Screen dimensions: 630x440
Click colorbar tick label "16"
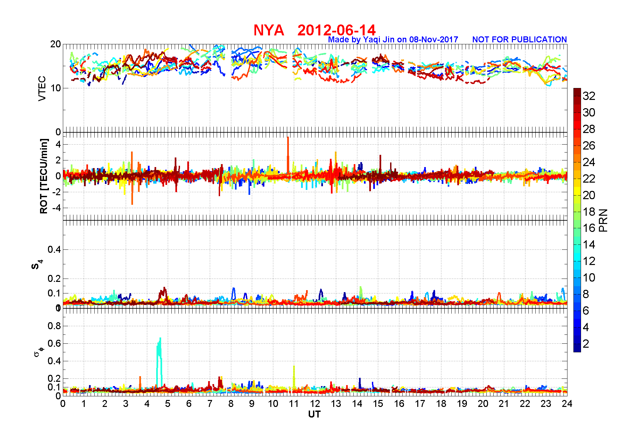(589, 228)
